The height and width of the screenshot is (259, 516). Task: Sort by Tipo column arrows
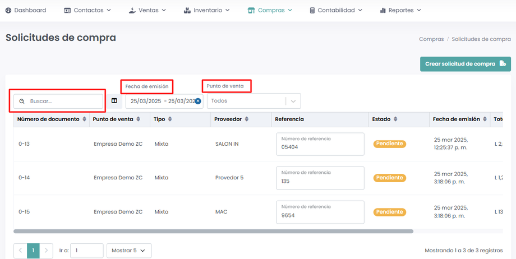tap(169, 119)
